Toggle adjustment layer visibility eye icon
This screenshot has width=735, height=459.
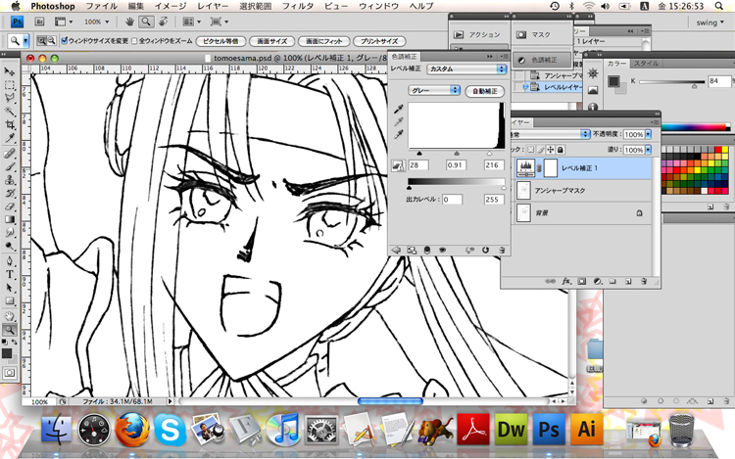442,251
